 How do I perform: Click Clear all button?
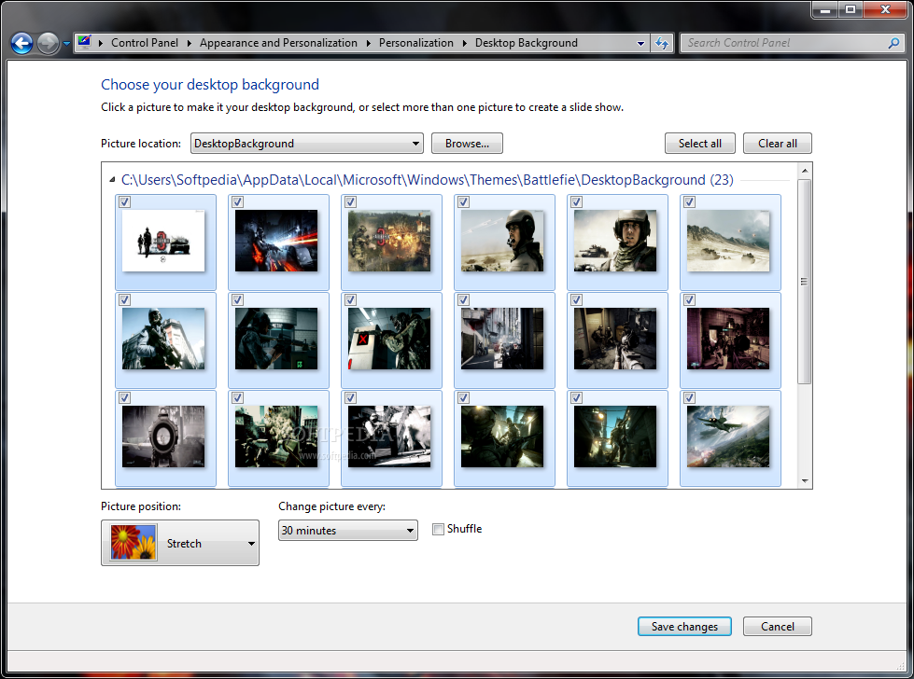click(778, 144)
